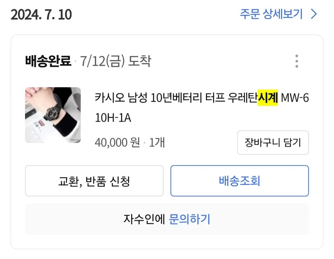Request exchange via 교환, 반품 신청
334x259 pixels.
coord(94,181)
